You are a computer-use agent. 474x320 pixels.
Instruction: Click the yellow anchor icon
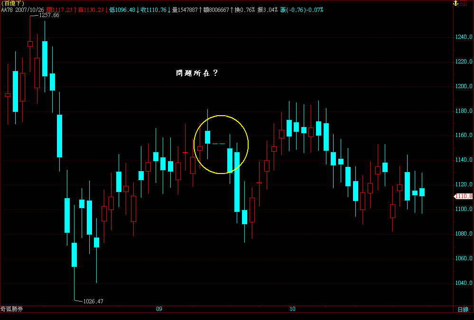(455, 3)
